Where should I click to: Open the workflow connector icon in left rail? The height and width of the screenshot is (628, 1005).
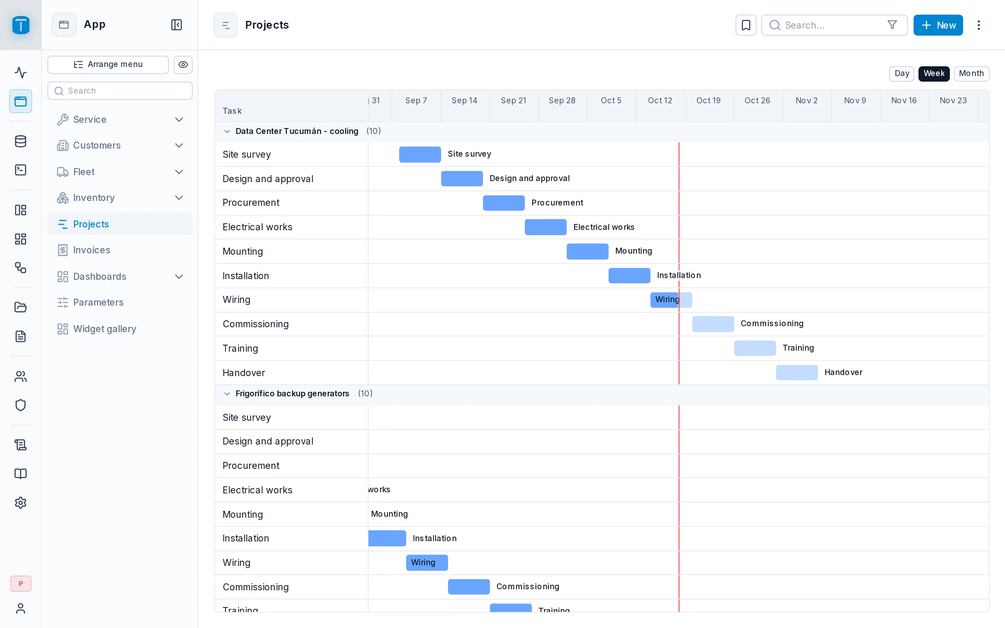(x=21, y=268)
